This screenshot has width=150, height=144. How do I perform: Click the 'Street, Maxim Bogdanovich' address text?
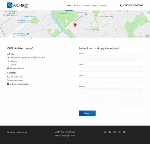pyautogui.click(x=28, y=58)
